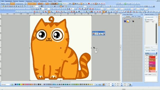This screenshot has height=90, width=160.
Task: Click the Save icon in toolbar
Action: click(5, 6)
